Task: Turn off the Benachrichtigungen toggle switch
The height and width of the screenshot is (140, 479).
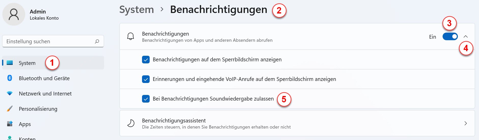Action: (x=450, y=37)
